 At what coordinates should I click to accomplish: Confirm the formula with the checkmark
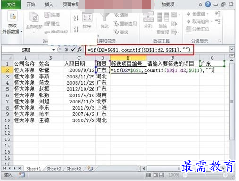73,50
